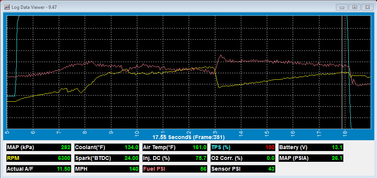Select the MAP (PSIA) channel label
The image size is (377, 178).
point(295,158)
